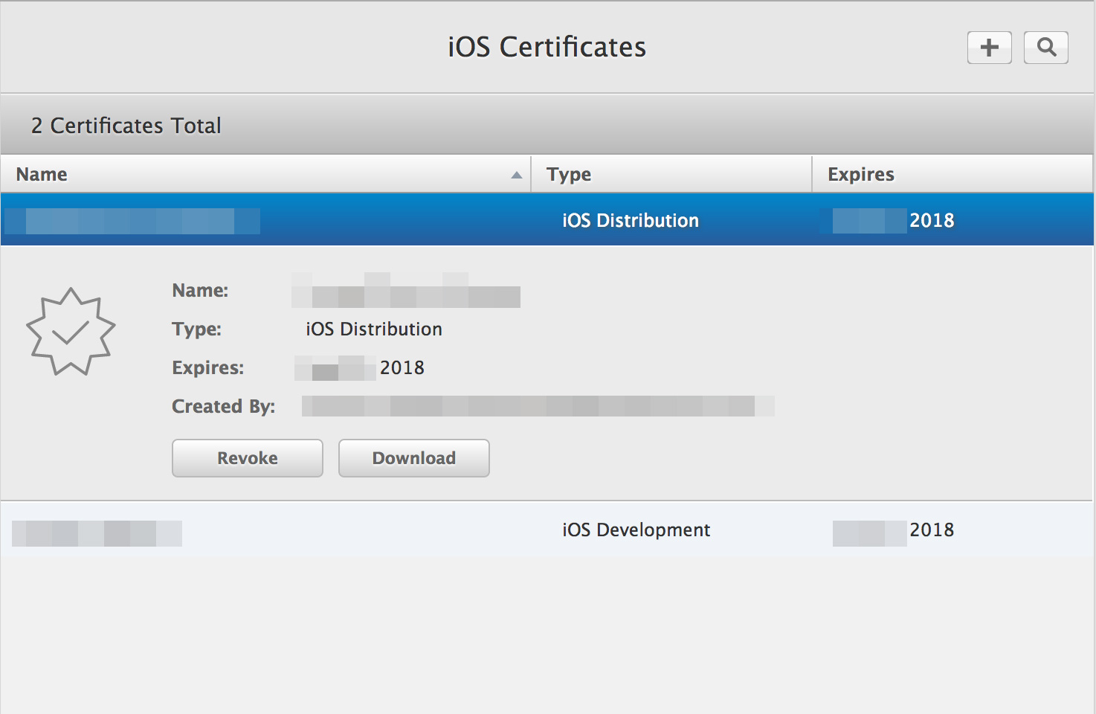Click the 2018 expiry in the Development row
Viewport: 1096px width, 714px height.
932,530
